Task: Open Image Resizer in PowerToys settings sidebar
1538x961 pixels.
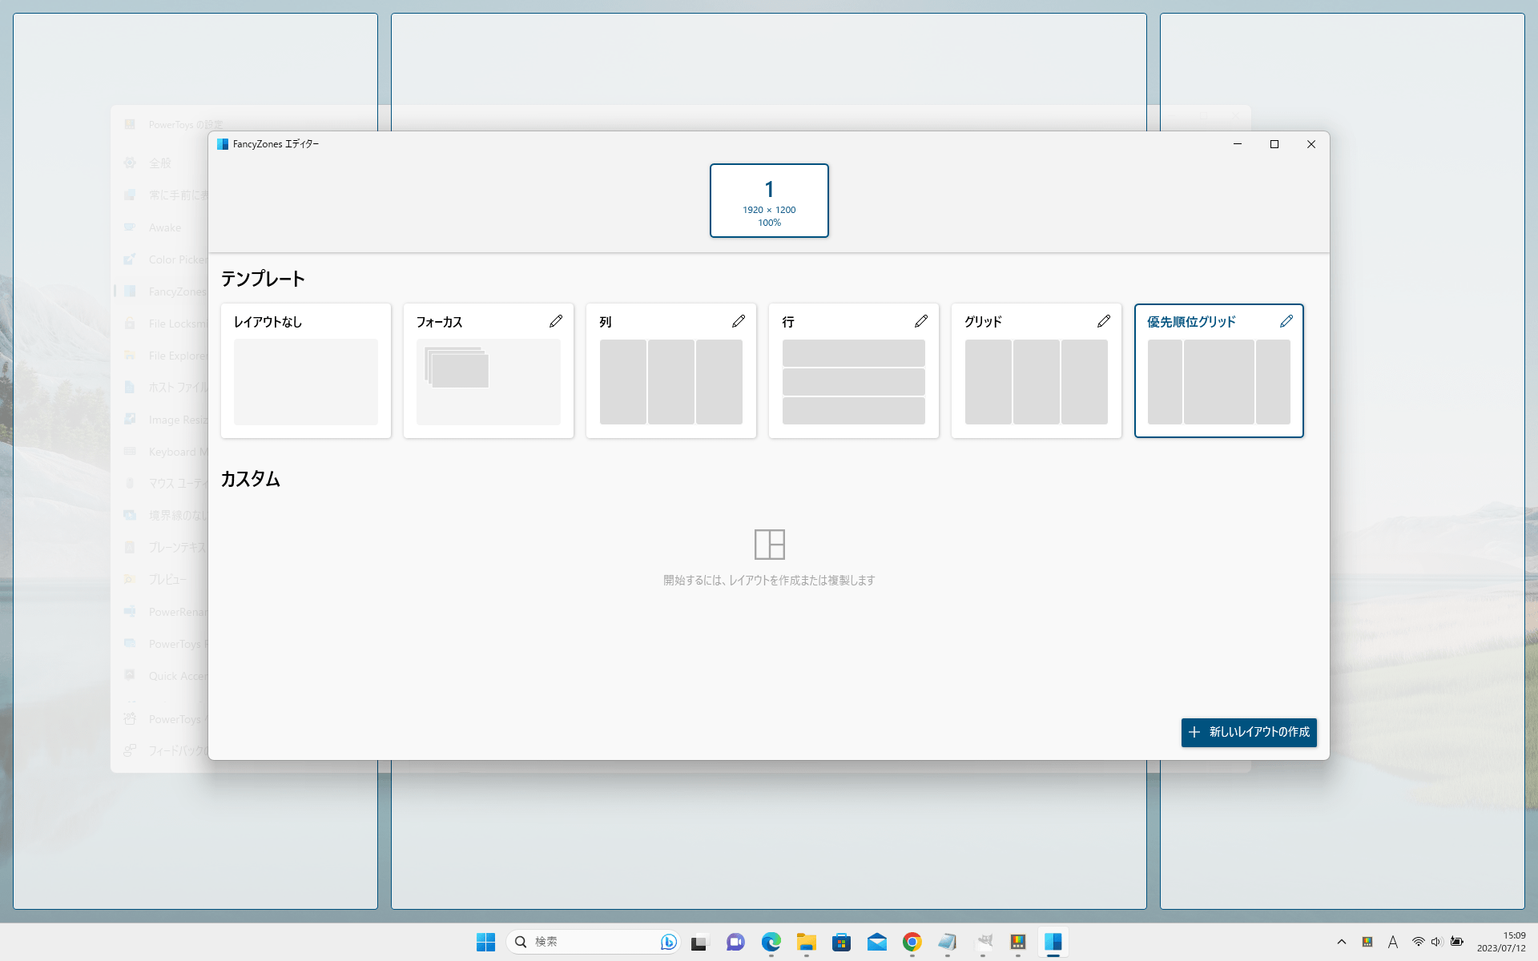Action: pyautogui.click(x=160, y=420)
